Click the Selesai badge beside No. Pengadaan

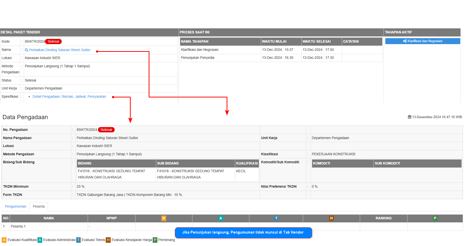tap(106, 130)
